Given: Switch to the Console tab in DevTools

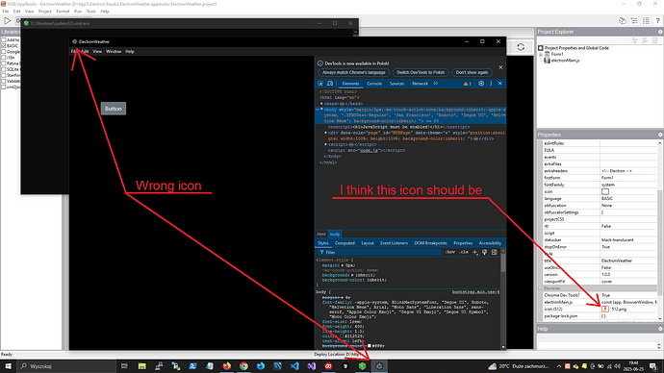Looking at the screenshot, I should tap(374, 84).
